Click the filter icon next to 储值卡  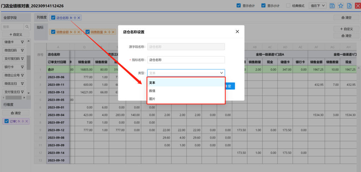click(x=22, y=42)
